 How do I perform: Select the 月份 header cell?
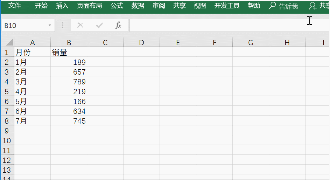[33, 52]
